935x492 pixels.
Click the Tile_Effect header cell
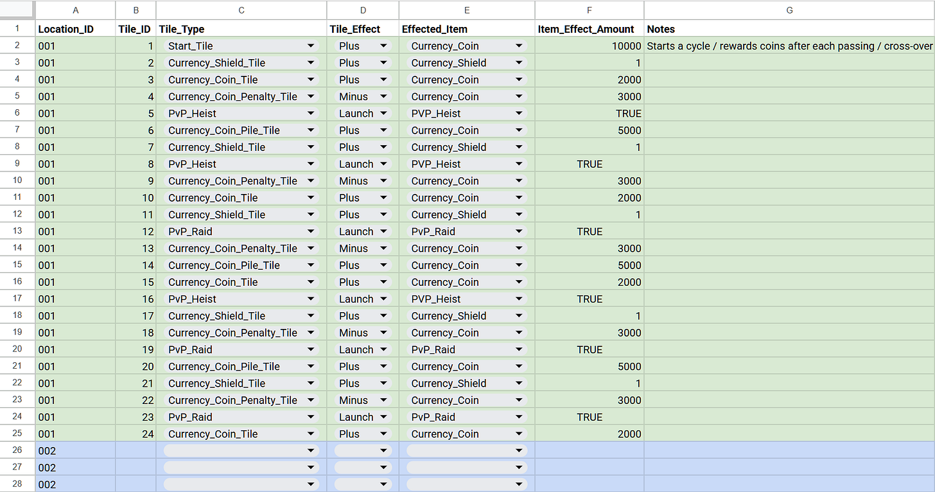363,29
